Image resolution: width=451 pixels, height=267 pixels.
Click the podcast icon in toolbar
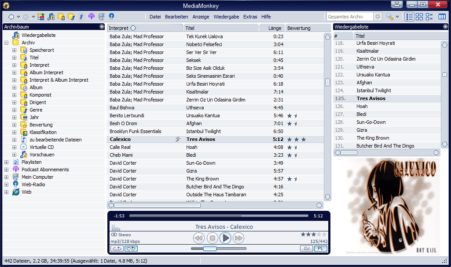tap(92, 17)
